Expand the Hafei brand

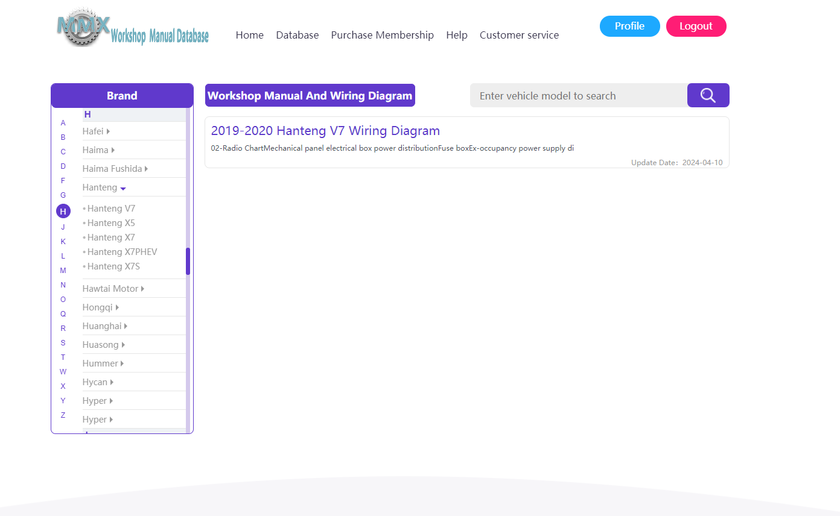[96, 131]
